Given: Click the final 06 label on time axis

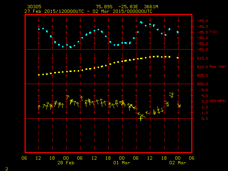Looking at the screenshot, I should 192,158.
